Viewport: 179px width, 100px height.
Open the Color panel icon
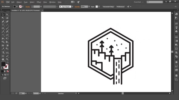[x=176, y=14]
